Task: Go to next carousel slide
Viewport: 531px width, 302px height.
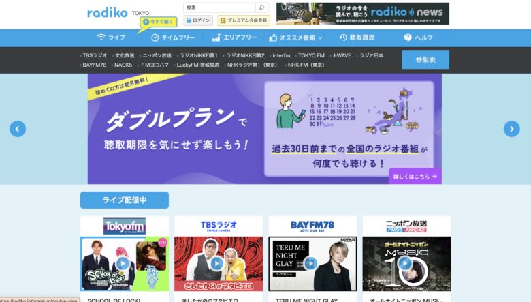Action: coord(512,129)
